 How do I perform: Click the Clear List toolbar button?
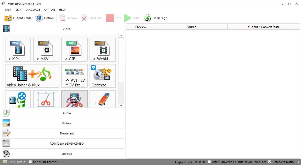pos(91,18)
